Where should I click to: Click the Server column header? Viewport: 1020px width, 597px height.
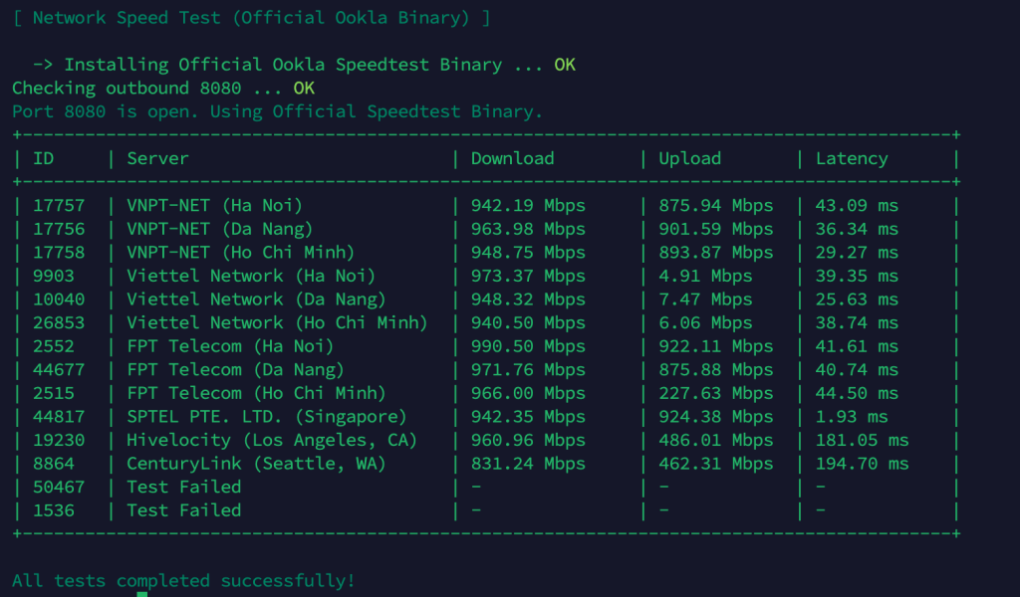click(157, 159)
